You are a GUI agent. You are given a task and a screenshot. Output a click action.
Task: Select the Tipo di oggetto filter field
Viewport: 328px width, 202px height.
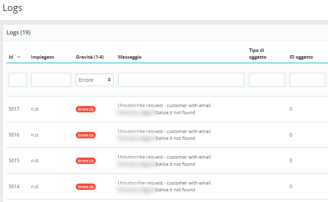267,80
